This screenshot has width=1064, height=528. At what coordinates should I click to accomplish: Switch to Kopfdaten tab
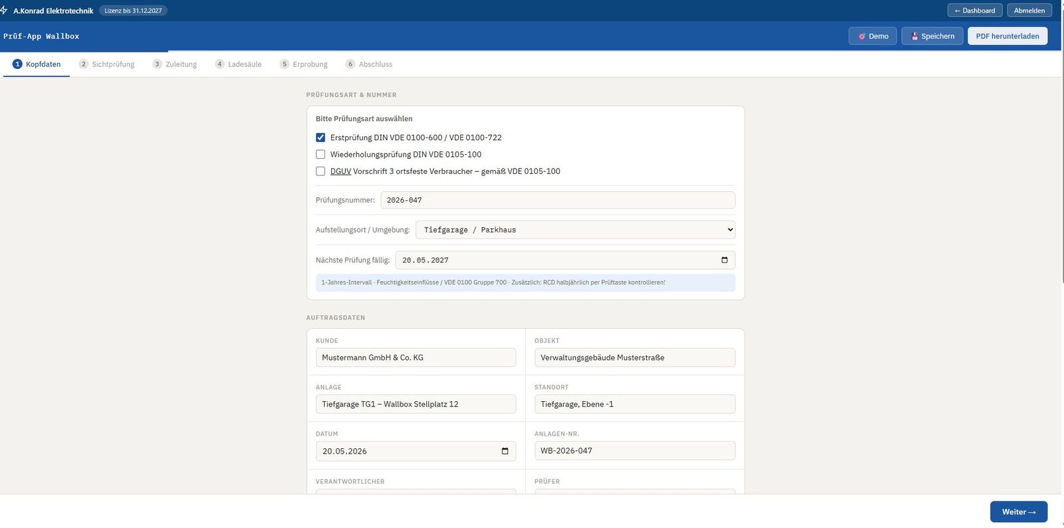(37, 64)
